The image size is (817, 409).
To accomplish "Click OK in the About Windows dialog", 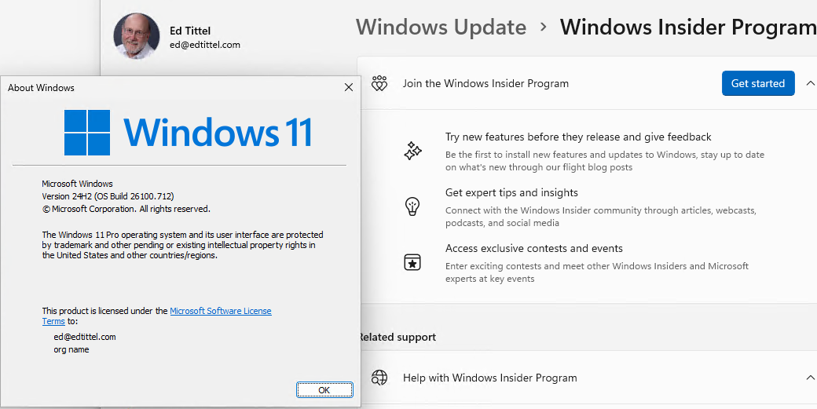I will coord(324,389).
